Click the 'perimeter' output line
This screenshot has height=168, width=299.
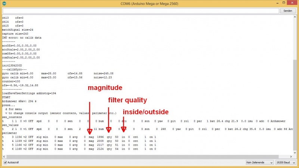pyautogui.click(x=10, y=133)
